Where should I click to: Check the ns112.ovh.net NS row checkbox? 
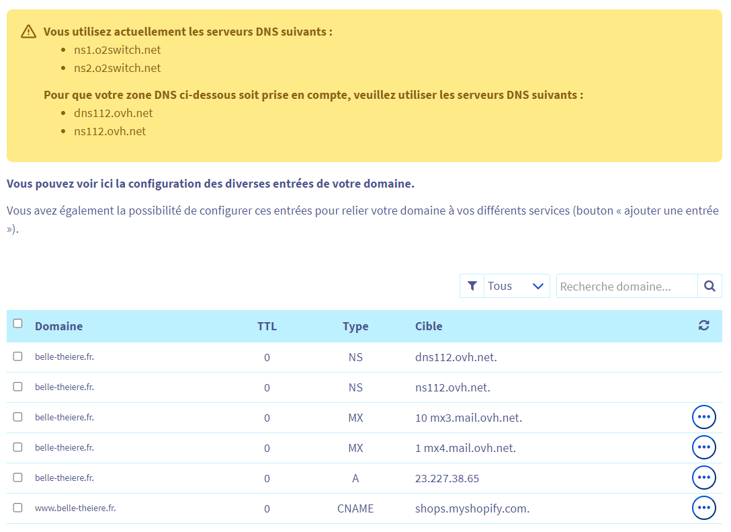[17, 387]
